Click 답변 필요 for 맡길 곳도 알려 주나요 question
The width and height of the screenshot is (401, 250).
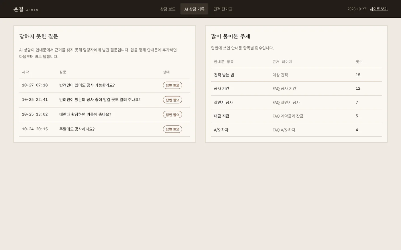[x=172, y=100]
